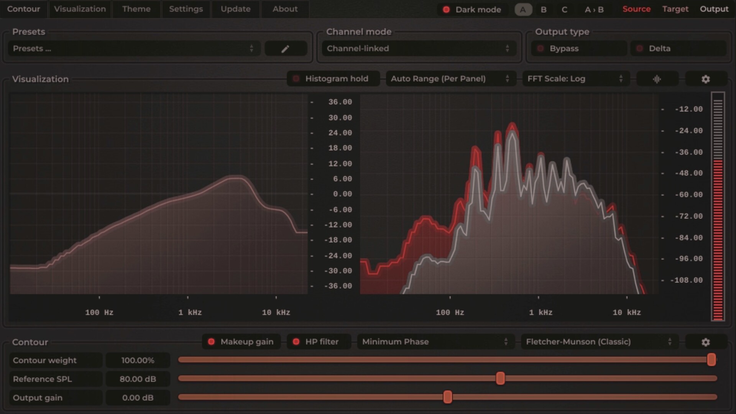Show the Target spectrum
The image size is (736, 414).
pyautogui.click(x=675, y=9)
